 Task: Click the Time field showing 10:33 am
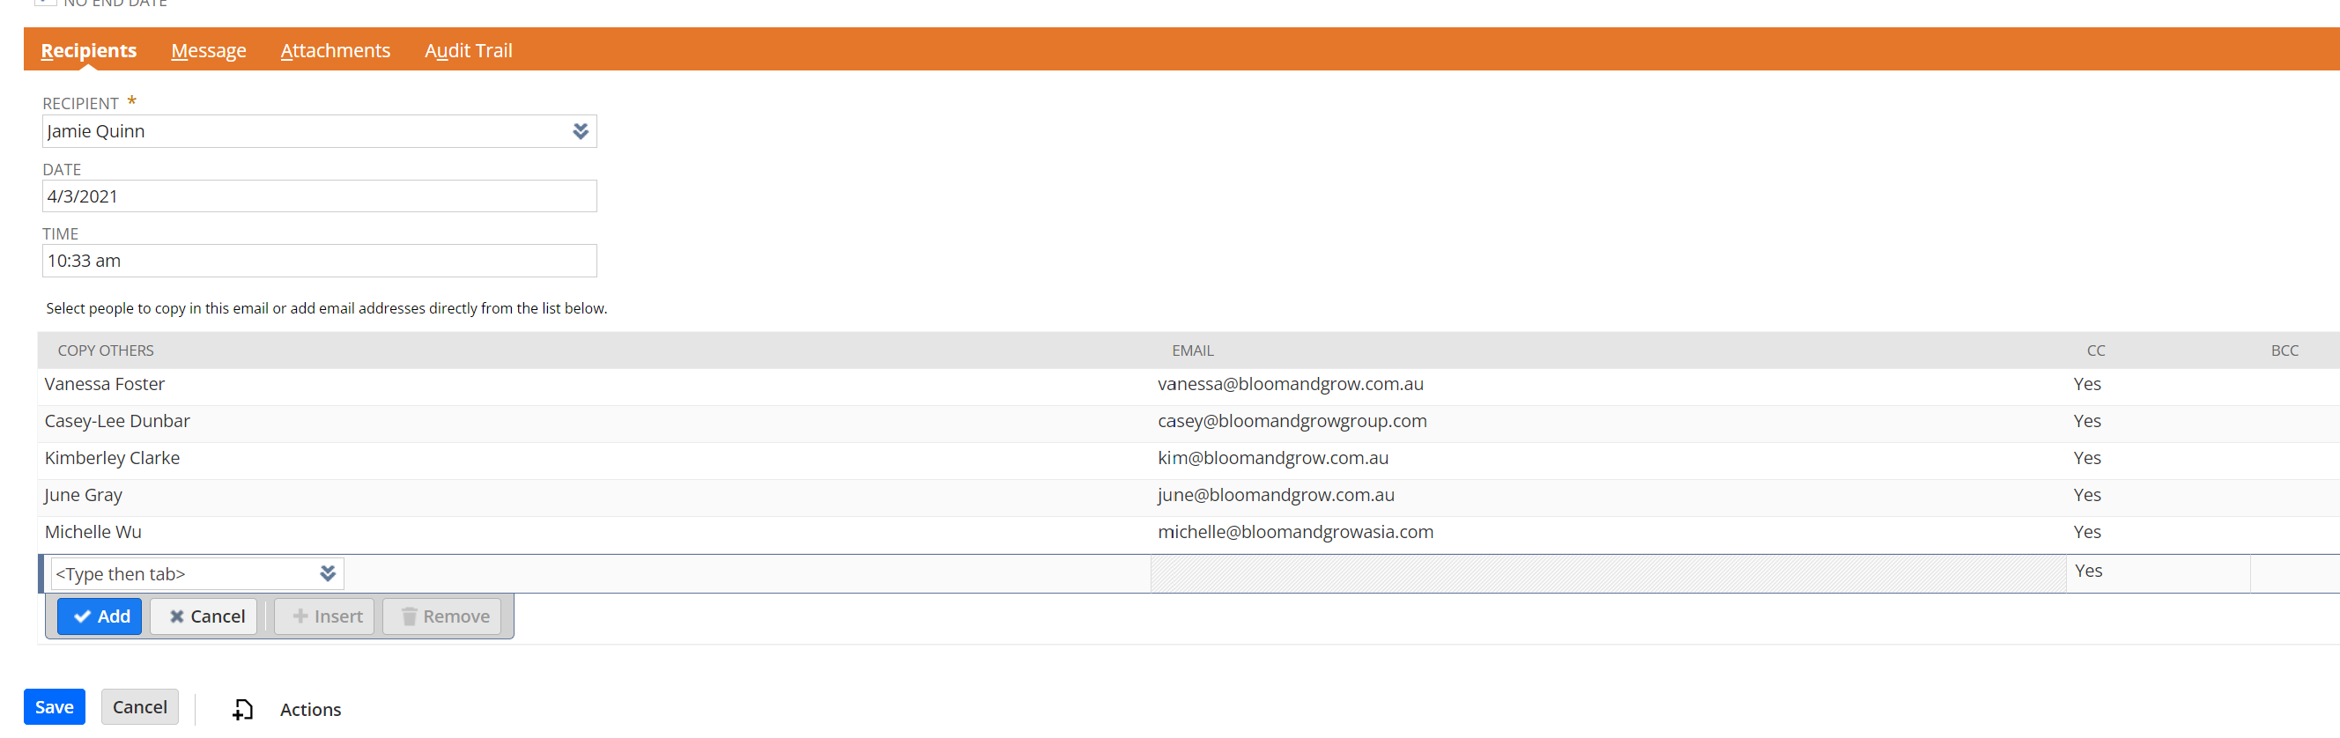click(319, 261)
